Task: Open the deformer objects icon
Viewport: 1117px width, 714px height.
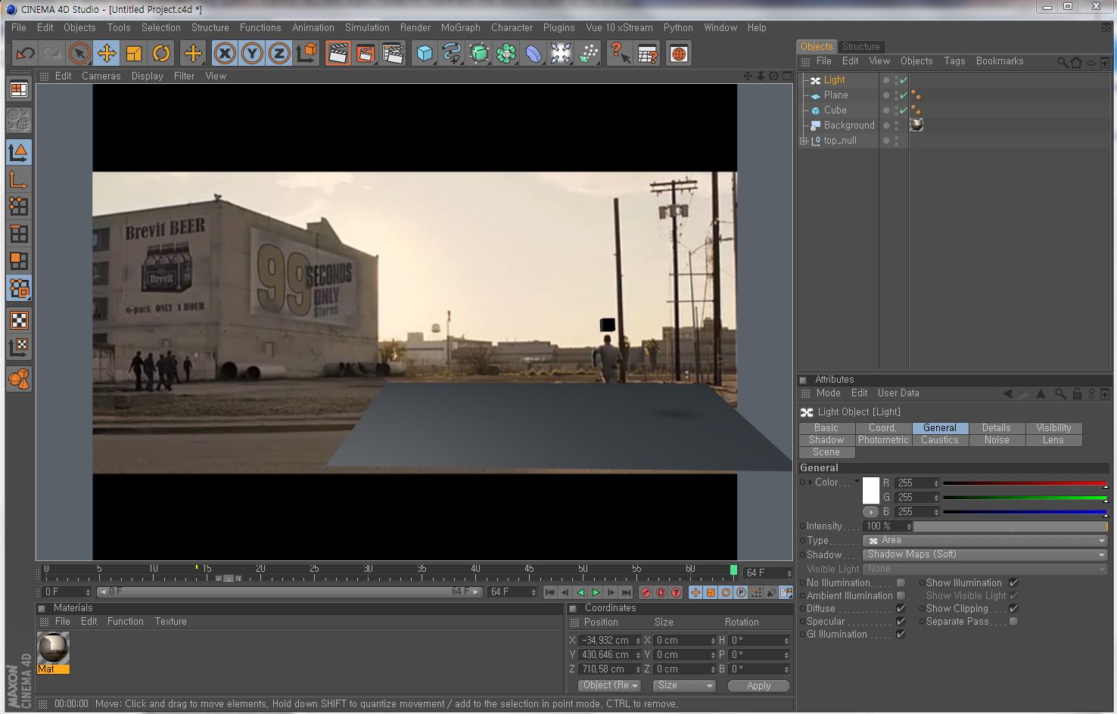Action: tap(534, 54)
